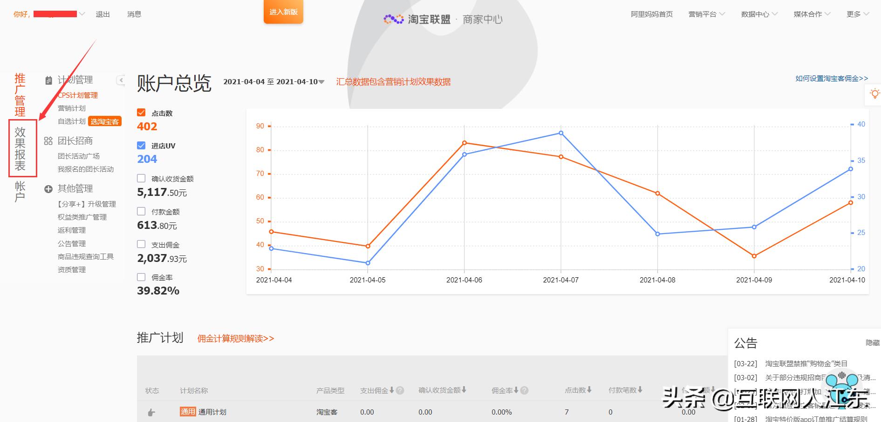Click the 其他管理 plus circle icon

click(48, 188)
